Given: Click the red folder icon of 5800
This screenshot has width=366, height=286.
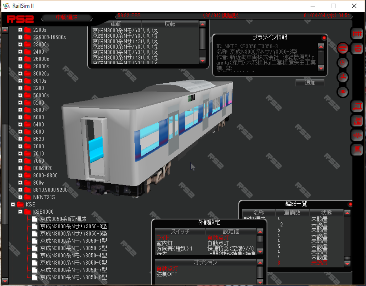Looking at the screenshot, I should click(x=28, y=110).
